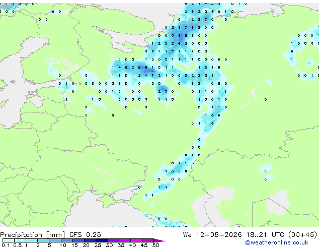Viewport: 319px width, 247px height.
Task: Select the 45–50 mm legend swatch
Action: pyautogui.click(x=148, y=240)
